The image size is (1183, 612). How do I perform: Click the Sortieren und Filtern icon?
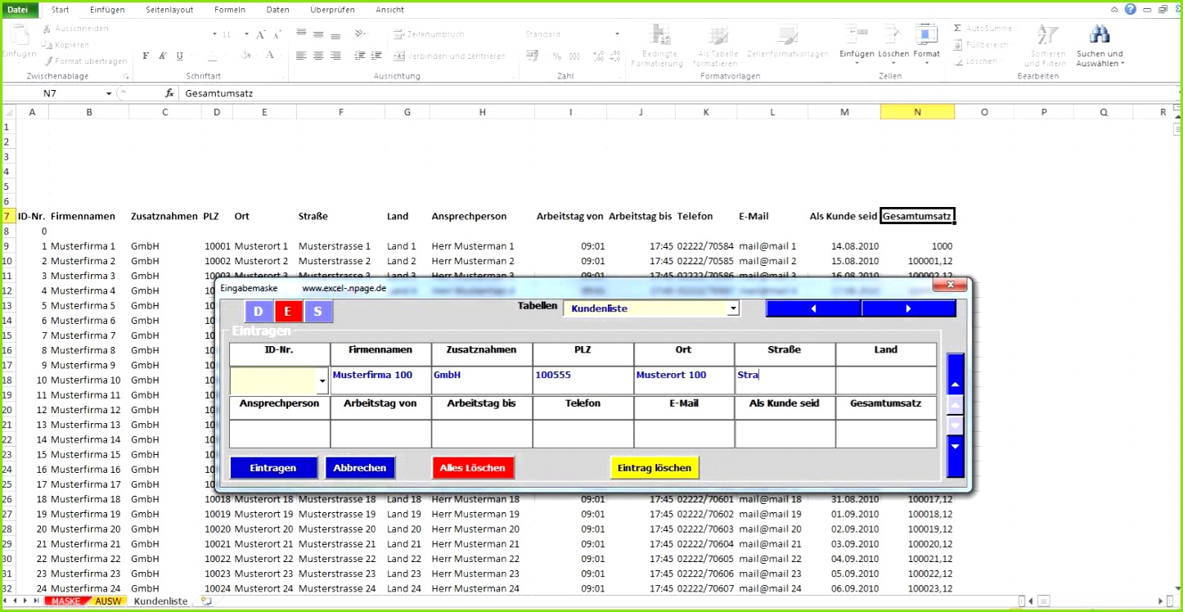tap(1047, 34)
